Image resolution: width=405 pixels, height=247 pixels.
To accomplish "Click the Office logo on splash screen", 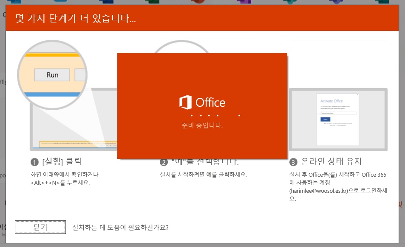I will tap(202, 102).
